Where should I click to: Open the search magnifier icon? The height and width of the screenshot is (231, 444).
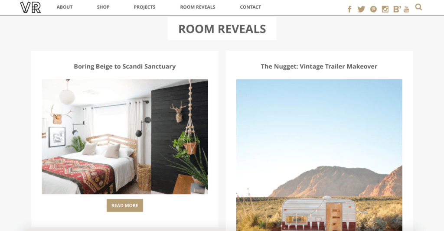point(418,7)
